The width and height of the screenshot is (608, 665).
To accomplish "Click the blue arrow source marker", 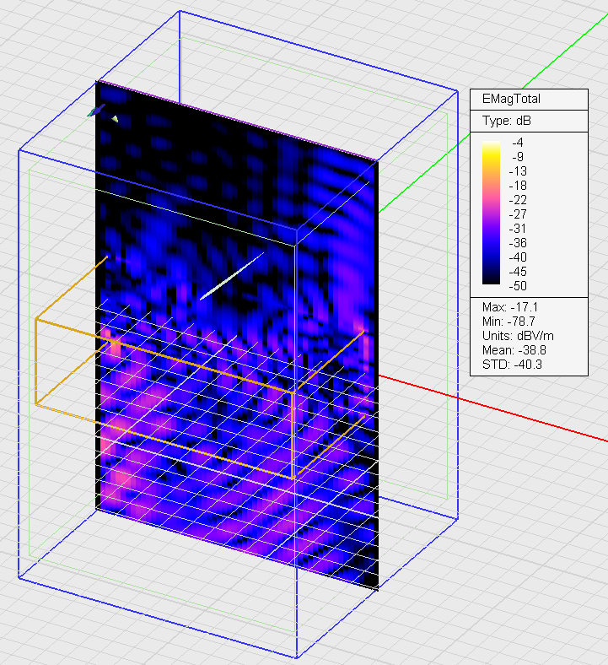I will (x=96, y=111).
